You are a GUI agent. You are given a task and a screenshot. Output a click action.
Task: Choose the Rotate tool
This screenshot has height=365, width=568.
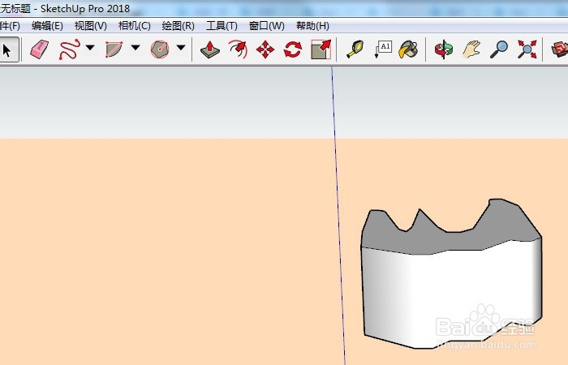293,49
